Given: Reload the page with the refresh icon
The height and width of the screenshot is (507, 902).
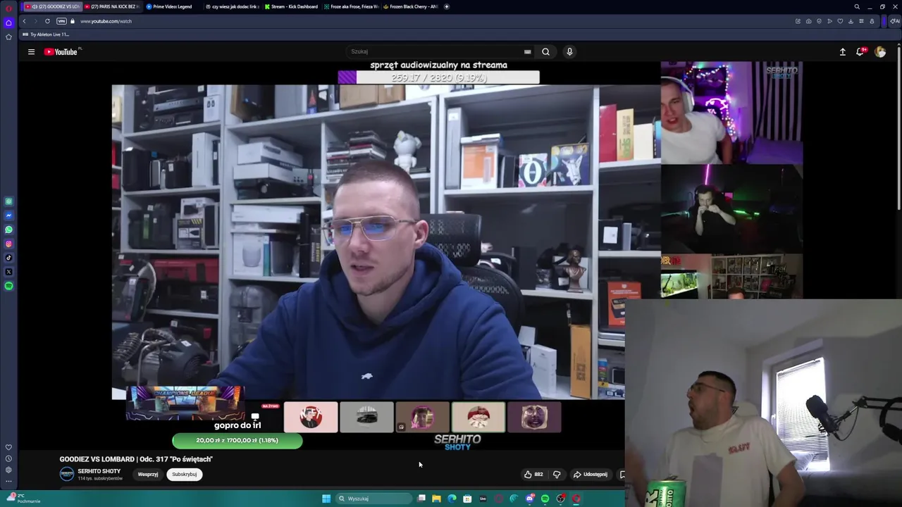Looking at the screenshot, I should click(x=47, y=21).
